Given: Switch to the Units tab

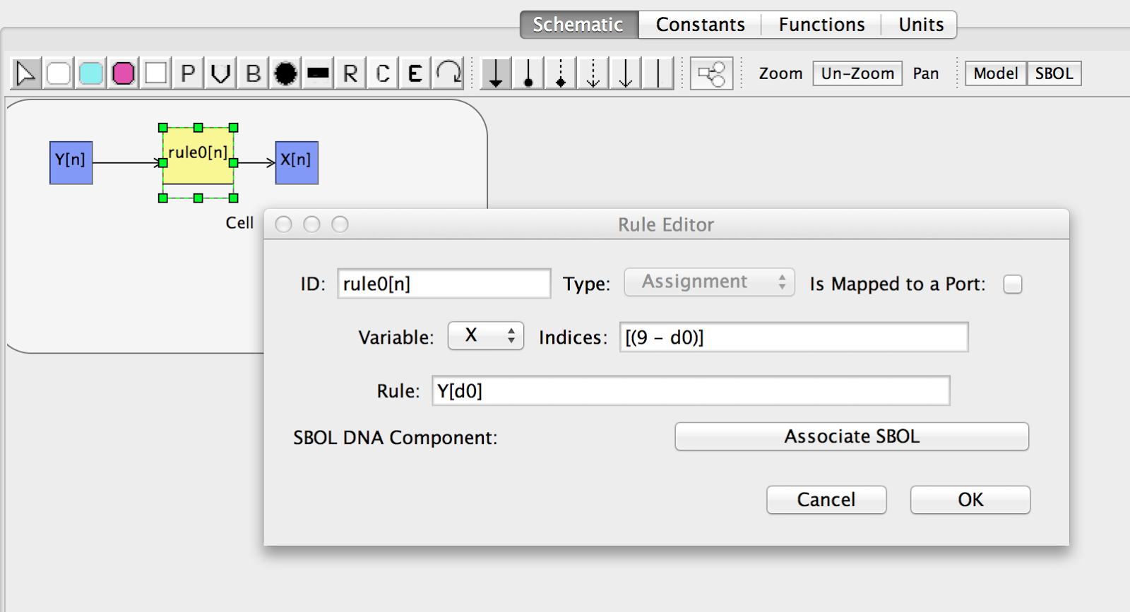Looking at the screenshot, I should coord(921,25).
